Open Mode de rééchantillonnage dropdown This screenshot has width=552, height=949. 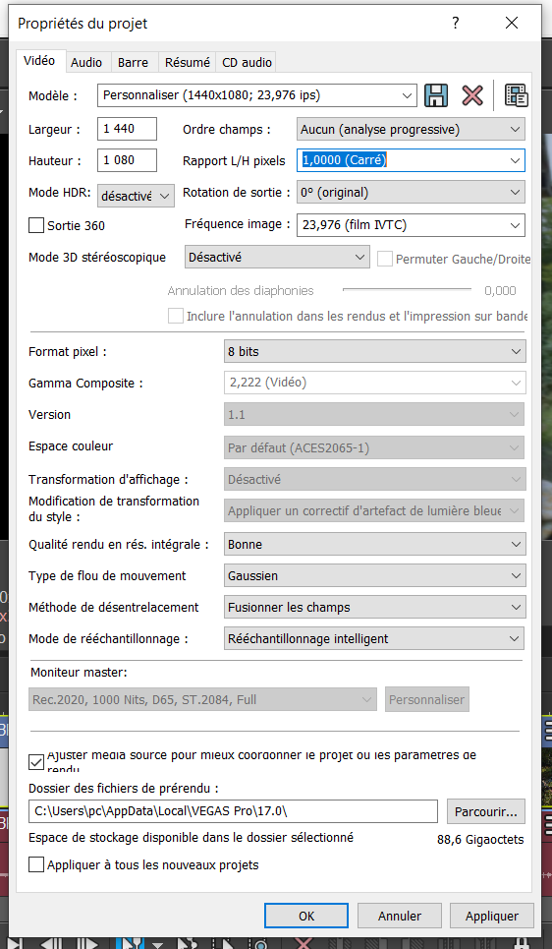tap(375, 638)
